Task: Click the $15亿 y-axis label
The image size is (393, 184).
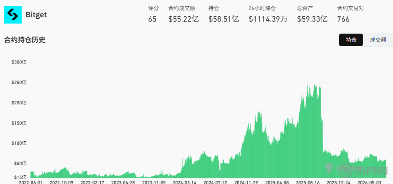Action: [x=20, y=177]
